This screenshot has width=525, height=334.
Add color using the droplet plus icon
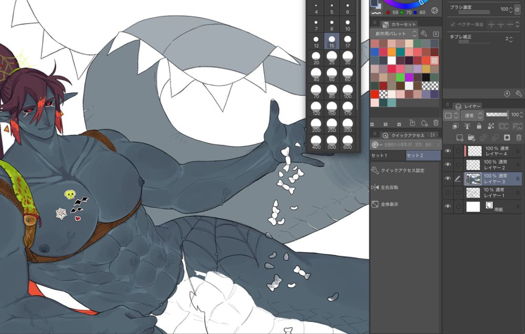[x=424, y=123]
